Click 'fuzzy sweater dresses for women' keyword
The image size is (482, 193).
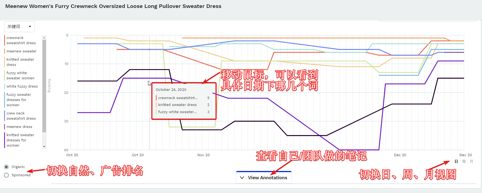point(18,100)
